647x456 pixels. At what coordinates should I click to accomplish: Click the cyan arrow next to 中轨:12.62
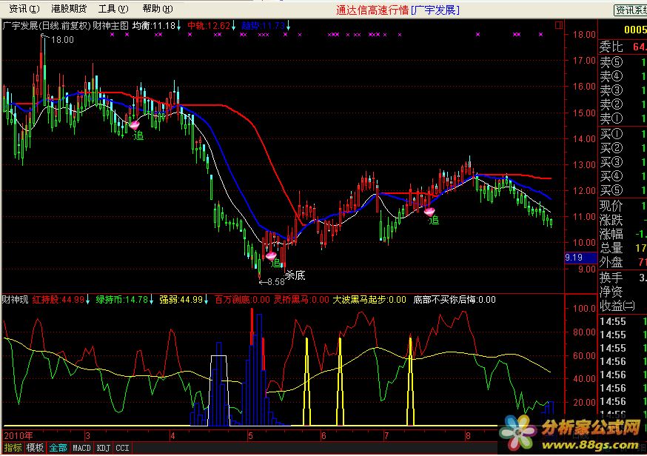pos(233,26)
